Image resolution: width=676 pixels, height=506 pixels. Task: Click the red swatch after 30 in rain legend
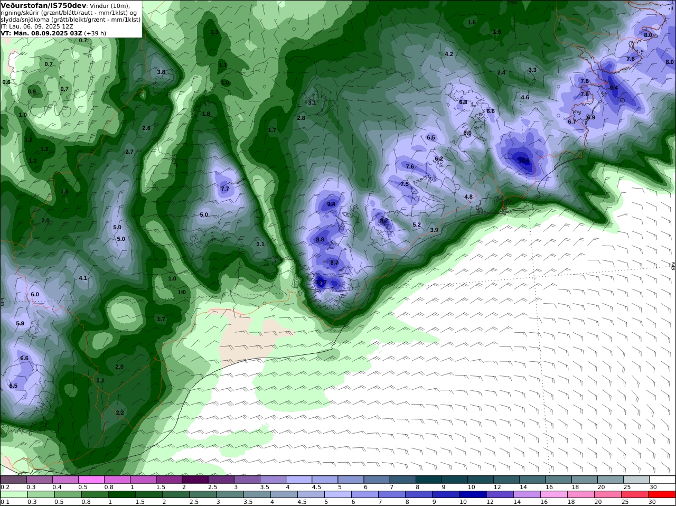[x=662, y=494]
